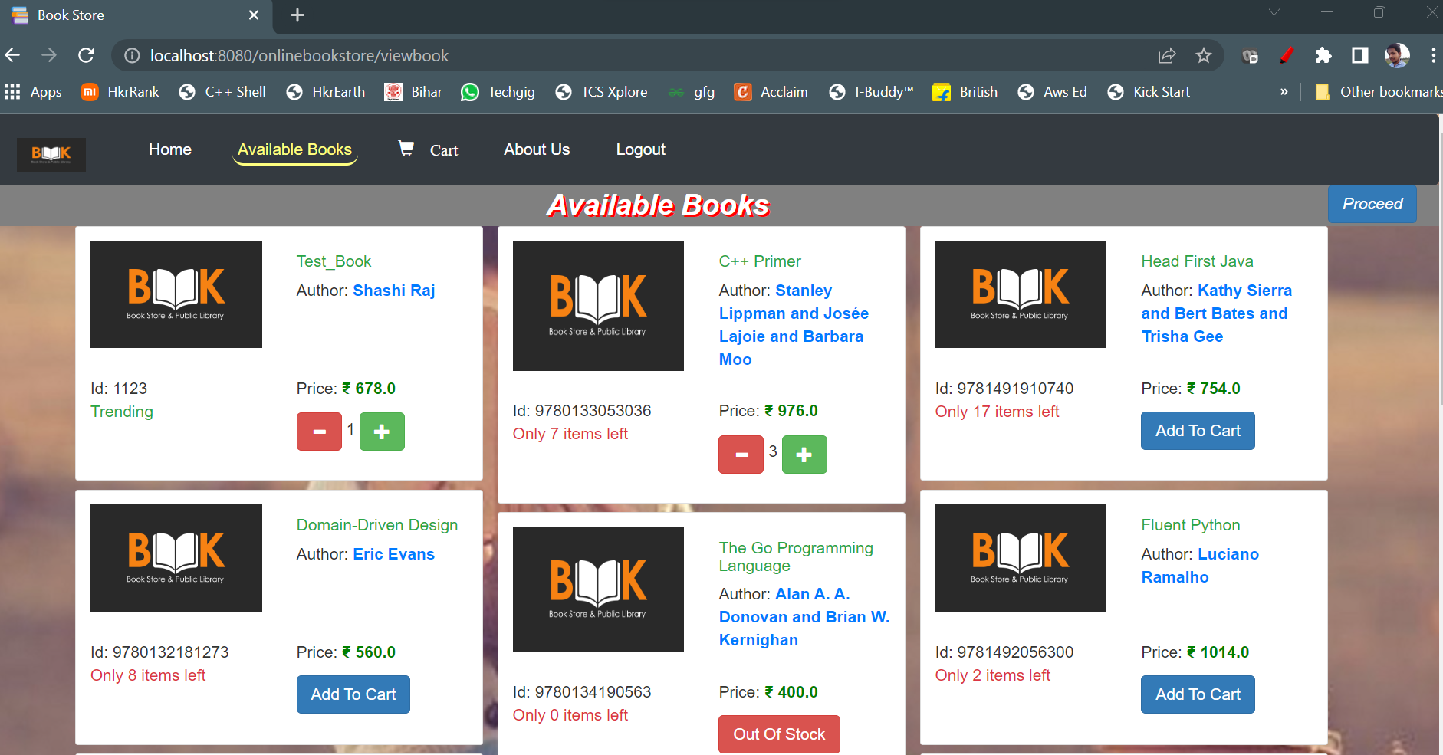The height and width of the screenshot is (755, 1443).
Task: Click the share page icon in address bar
Action: [x=1166, y=56]
